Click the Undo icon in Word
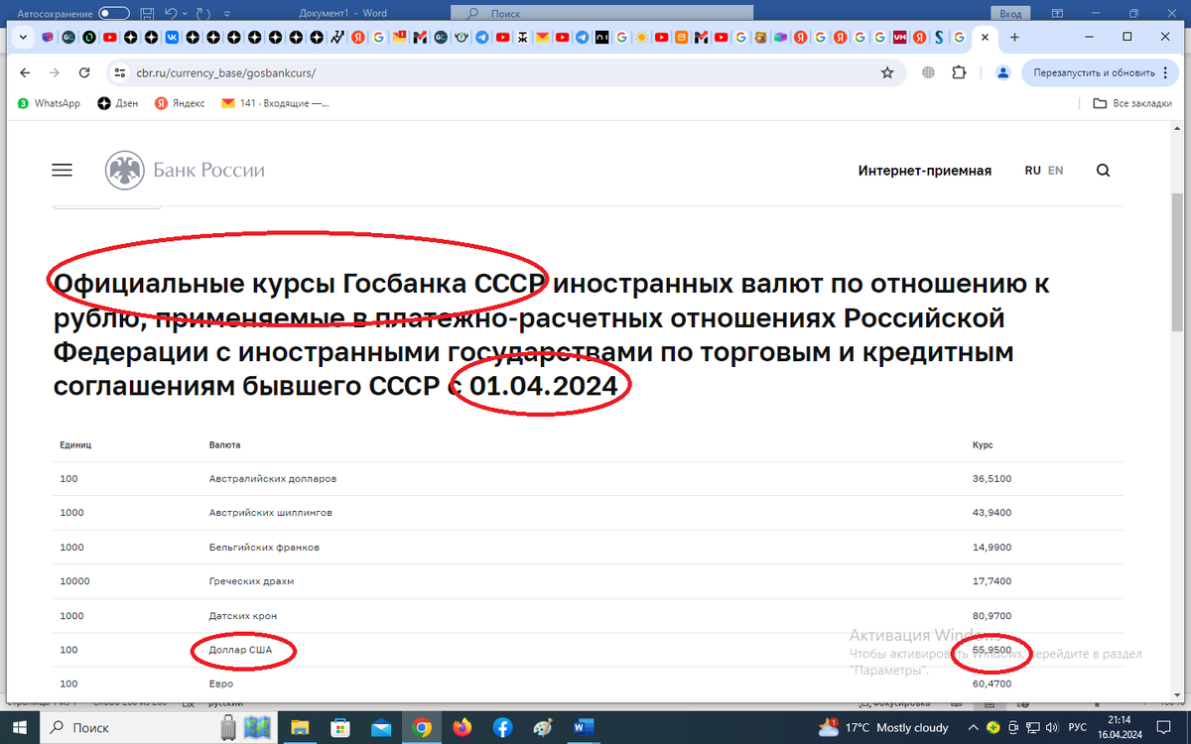Viewport: 1191px width, 744px height. coord(172,14)
